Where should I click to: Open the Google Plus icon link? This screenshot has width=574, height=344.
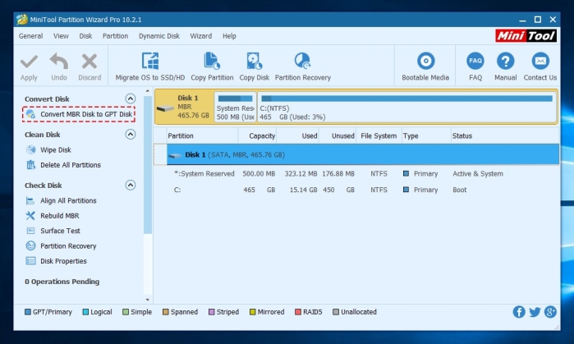click(x=550, y=312)
